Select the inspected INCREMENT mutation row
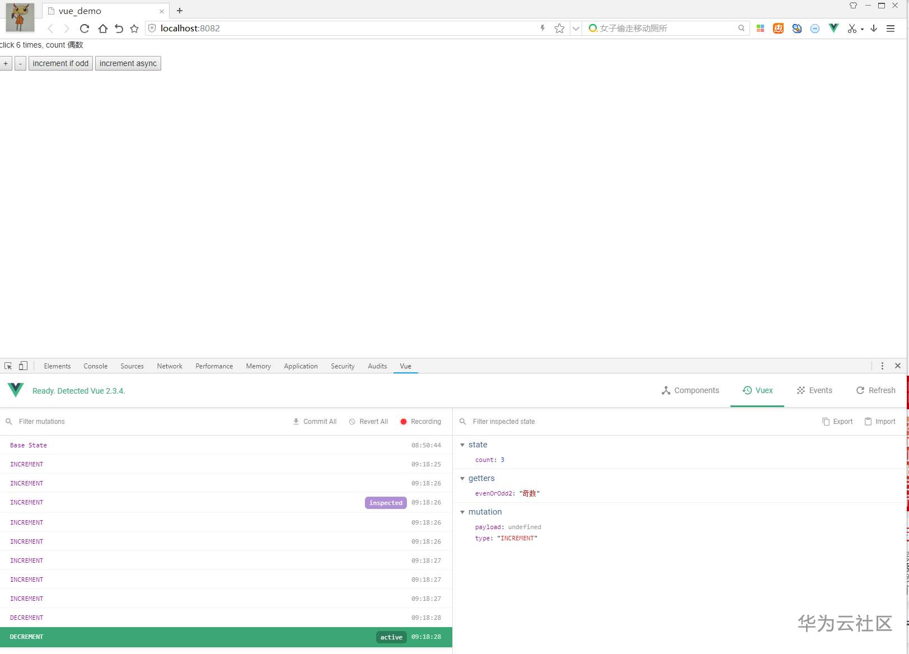 226,502
